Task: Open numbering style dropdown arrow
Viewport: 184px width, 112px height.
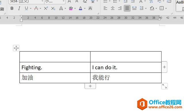Action: (120, 1)
